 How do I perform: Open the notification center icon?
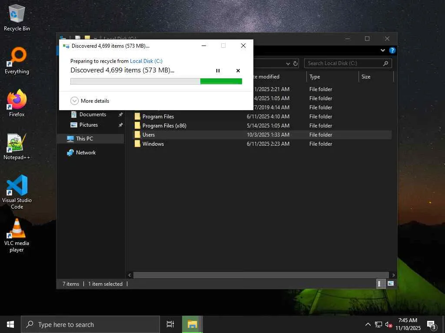pyautogui.click(x=431, y=324)
